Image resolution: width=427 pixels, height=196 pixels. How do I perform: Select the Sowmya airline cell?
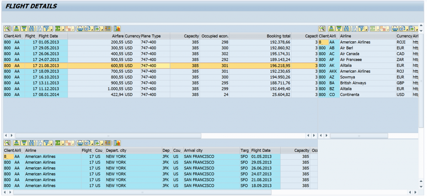coord(368,77)
